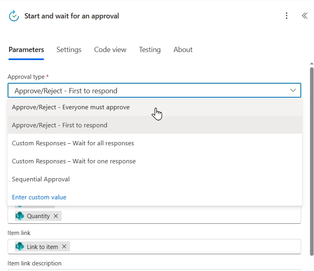Pick Custom Responses – Wait for one response
314x271 pixels.
click(74, 161)
